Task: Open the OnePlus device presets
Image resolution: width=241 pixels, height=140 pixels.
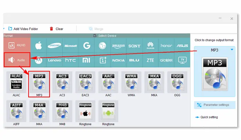Action: (103, 60)
